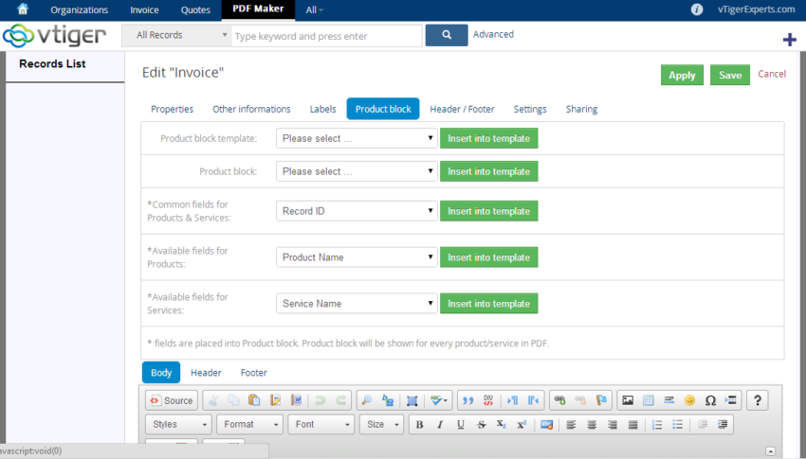Toggle strikethrough formatting
Viewport: 806px width, 459px height.
[481, 425]
